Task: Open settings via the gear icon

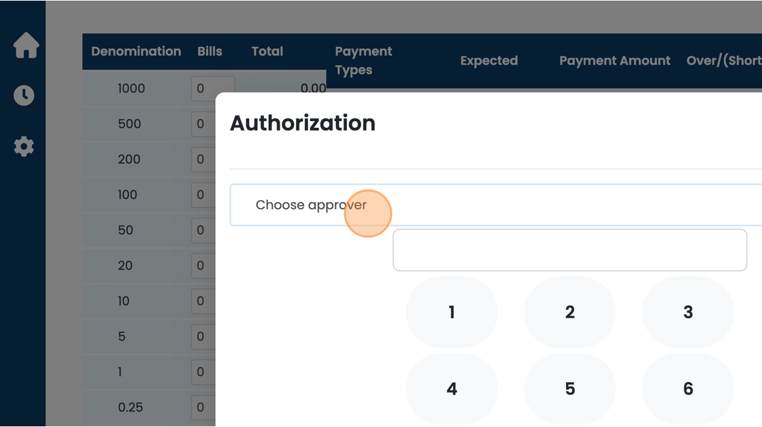Action: (x=24, y=146)
